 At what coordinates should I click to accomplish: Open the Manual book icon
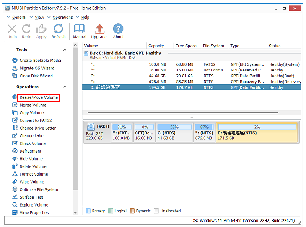point(79,28)
